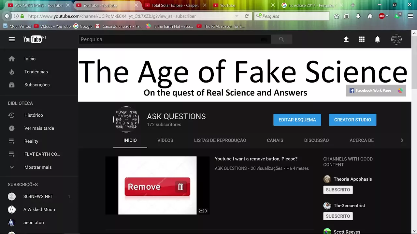Screen dimensions: 417x234
Task: Bookmark this page with star icon
Action: (337, 16)
